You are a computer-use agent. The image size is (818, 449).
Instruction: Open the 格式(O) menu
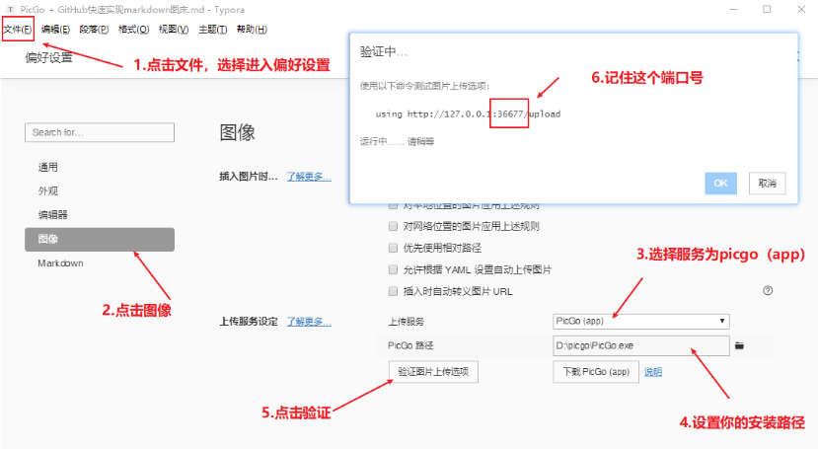tap(133, 30)
